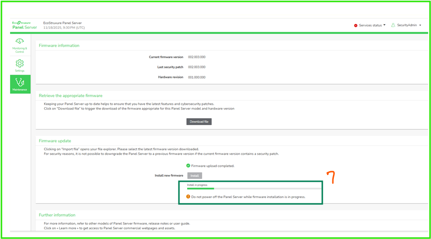Click the EcoStruxure Panel Server title text
The height and width of the screenshot is (239, 431).
pos(63,23)
